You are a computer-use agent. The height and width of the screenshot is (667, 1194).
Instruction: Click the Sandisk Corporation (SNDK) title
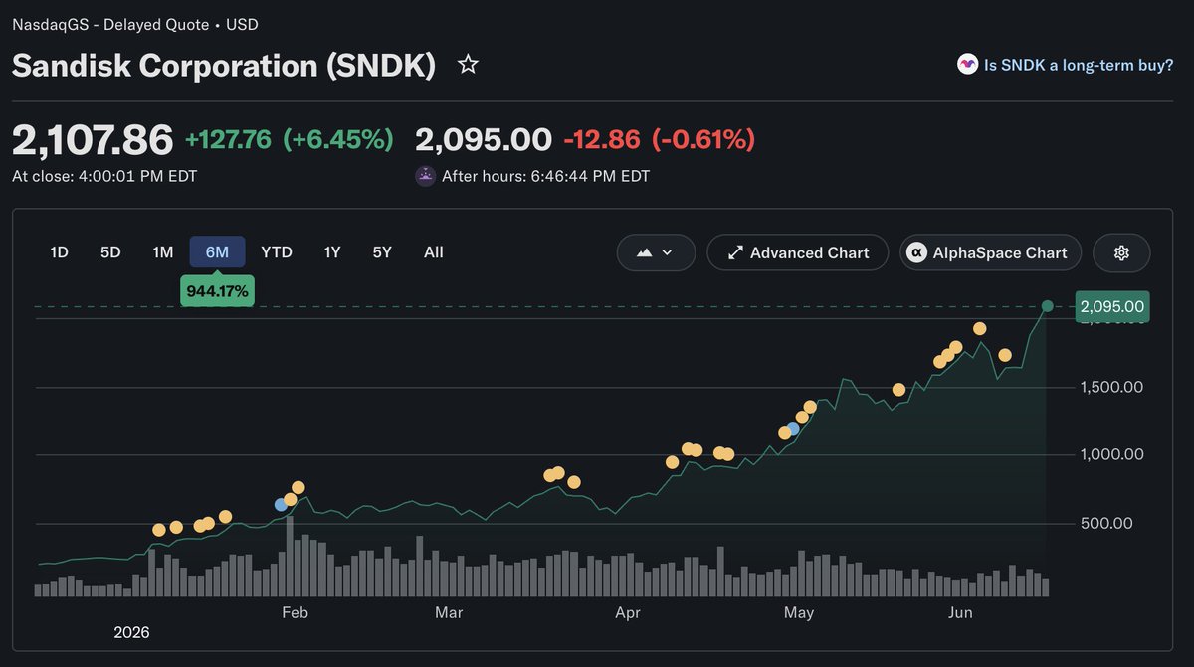point(224,66)
